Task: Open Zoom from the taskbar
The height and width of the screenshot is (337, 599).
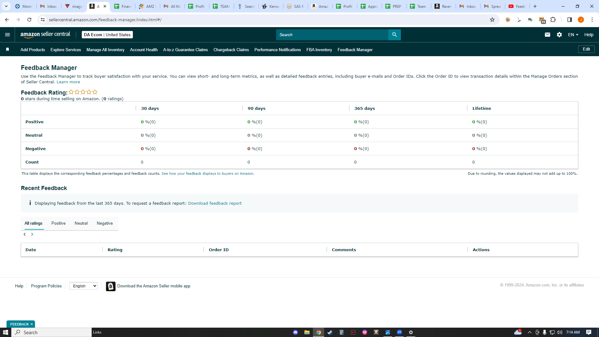Action: pos(399,332)
